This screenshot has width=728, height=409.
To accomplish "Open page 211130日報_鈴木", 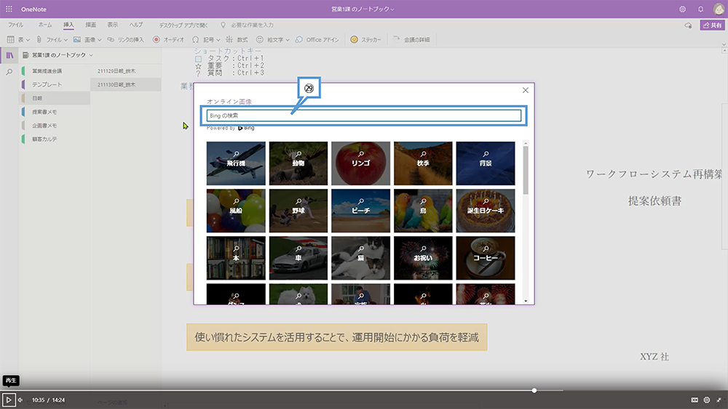I will (125, 85).
